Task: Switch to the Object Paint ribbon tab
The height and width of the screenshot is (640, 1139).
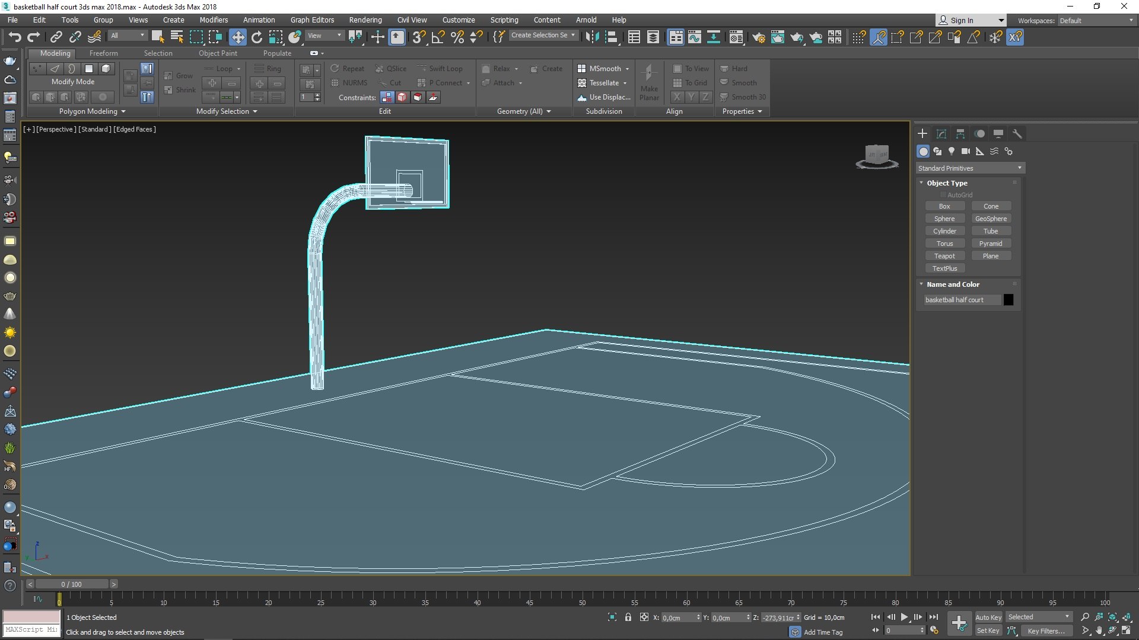Action: coord(218,53)
